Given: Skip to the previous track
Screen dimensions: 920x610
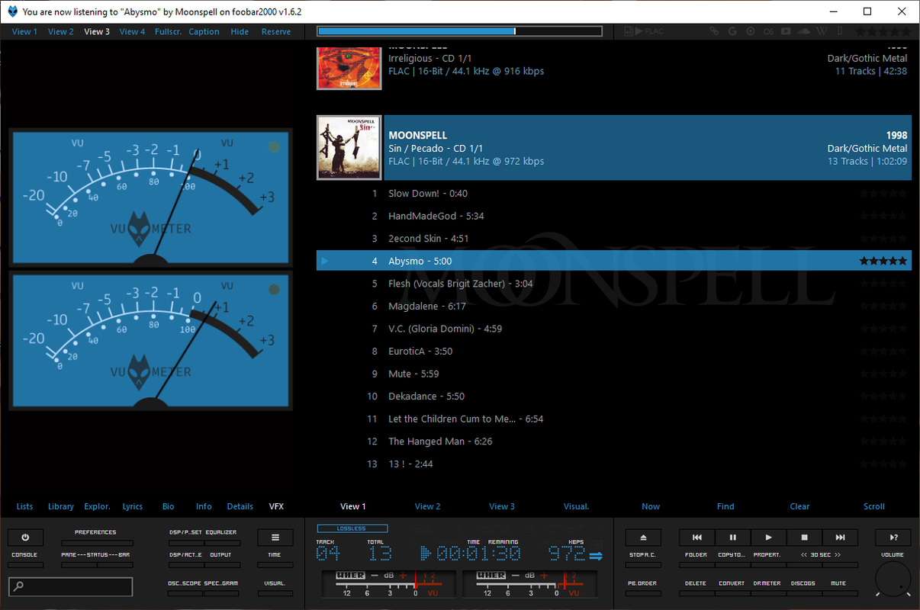Looking at the screenshot, I should tap(697, 538).
